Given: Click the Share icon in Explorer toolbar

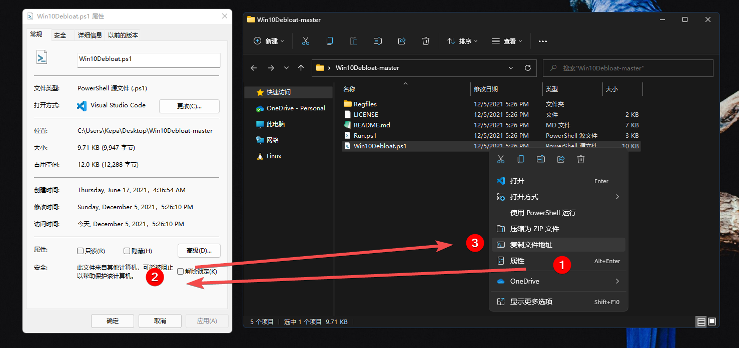Looking at the screenshot, I should [x=402, y=41].
